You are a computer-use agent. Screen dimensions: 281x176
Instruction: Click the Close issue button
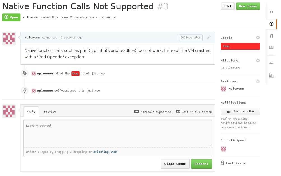click(x=175, y=164)
